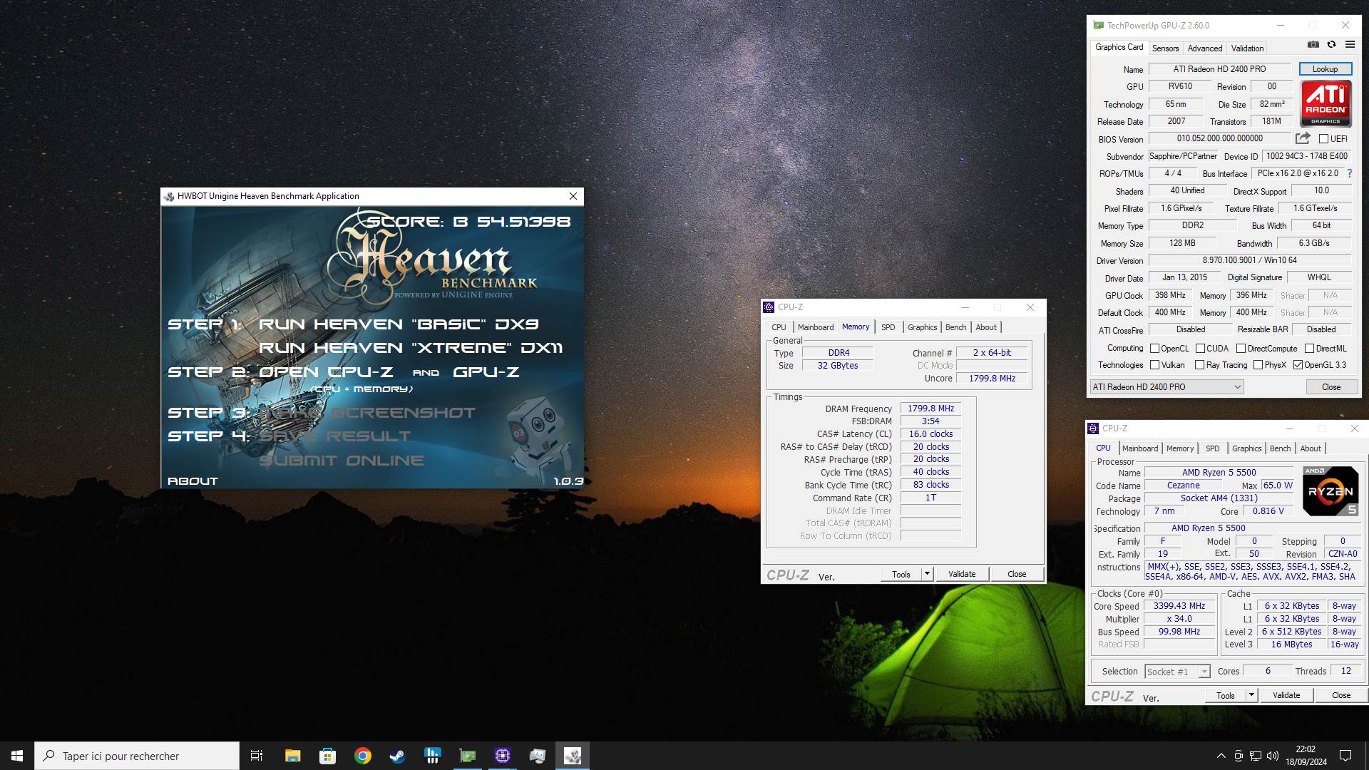Image resolution: width=1369 pixels, height=770 pixels.
Task: Click the Close button in GPU-Z
Action: (x=1330, y=386)
